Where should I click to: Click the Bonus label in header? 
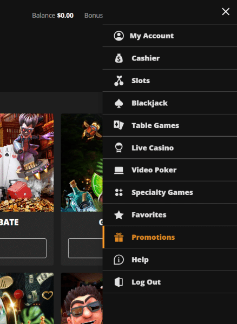[94, 16]
